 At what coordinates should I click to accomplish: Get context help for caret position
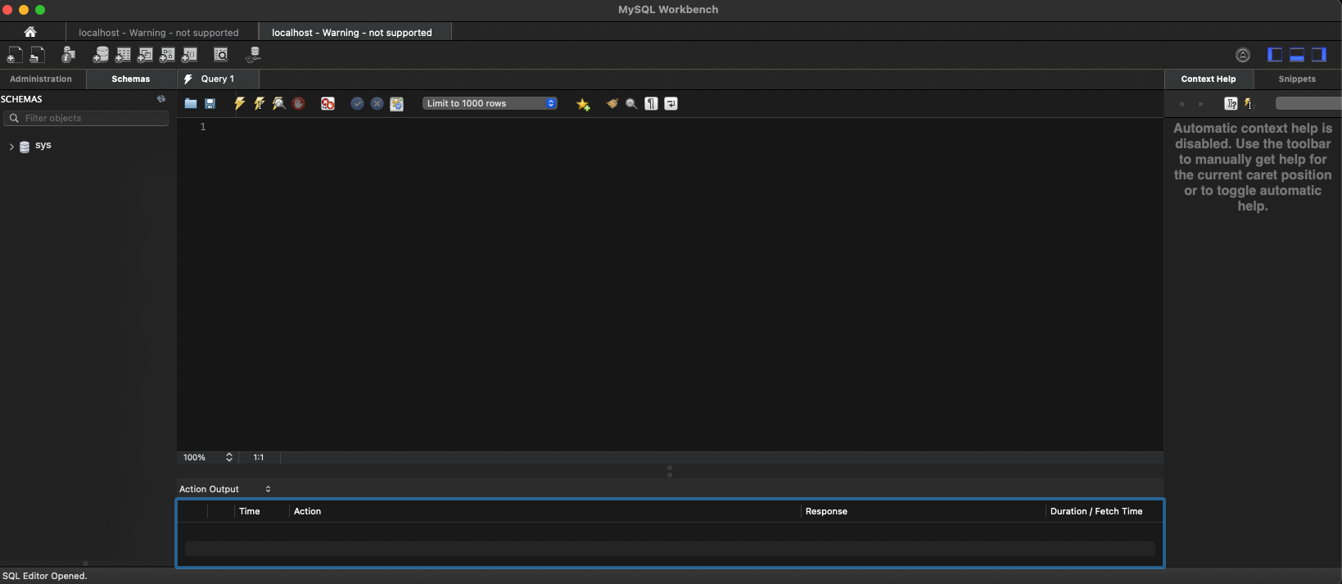(x=1249, y=104)
